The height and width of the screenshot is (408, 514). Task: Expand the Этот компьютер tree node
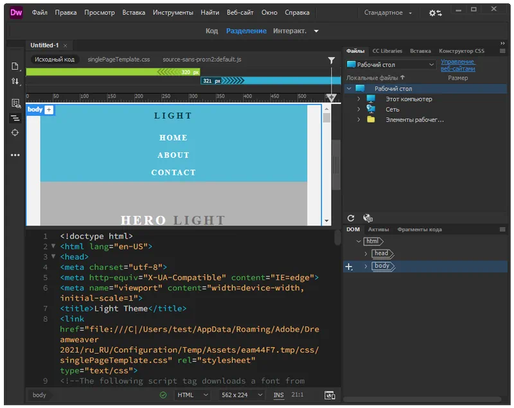pyautogui.click(x=359, y=99)
